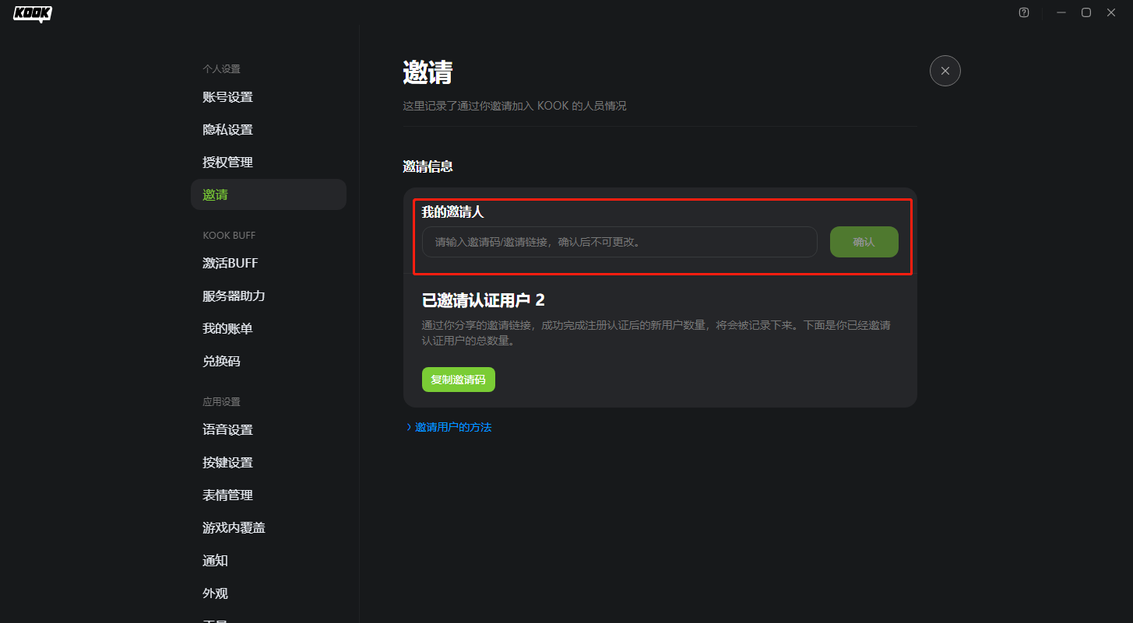Click the 已邀请认证用户 2 heading
Image resolution: width=1133 pixels, height=623 pixels.
click(x=483, y=301)
